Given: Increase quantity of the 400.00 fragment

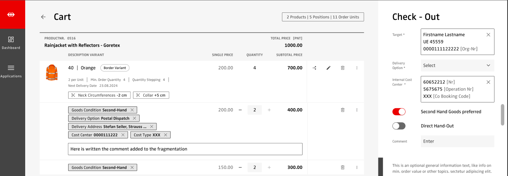Looking at the screenshot, I should tap(269, 110).
